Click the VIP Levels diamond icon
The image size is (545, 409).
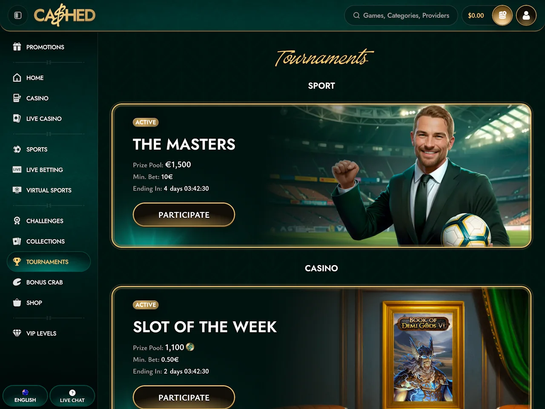point(17,333)
